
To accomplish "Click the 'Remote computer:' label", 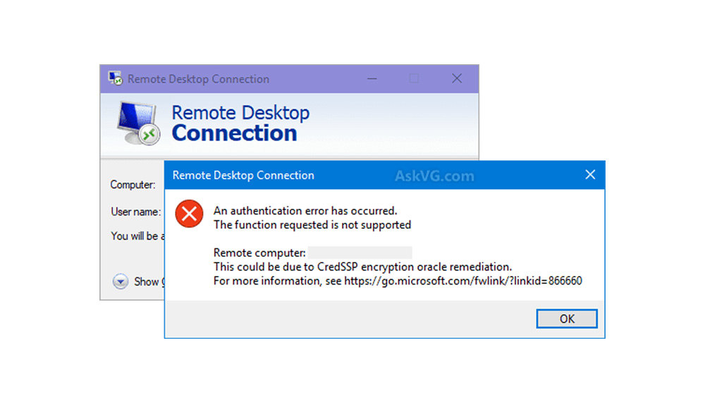I will 259,253.
